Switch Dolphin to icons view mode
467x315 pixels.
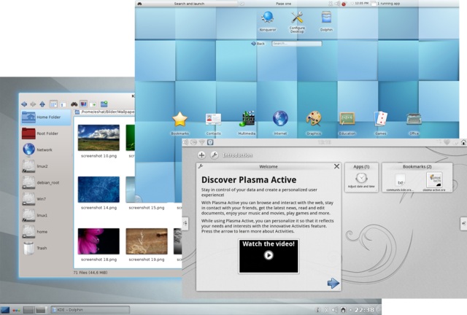[53, 104]
